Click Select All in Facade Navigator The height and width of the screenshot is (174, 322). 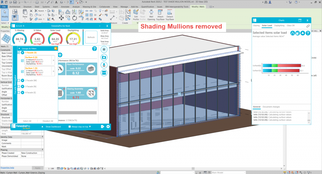(x=27, y=121)
